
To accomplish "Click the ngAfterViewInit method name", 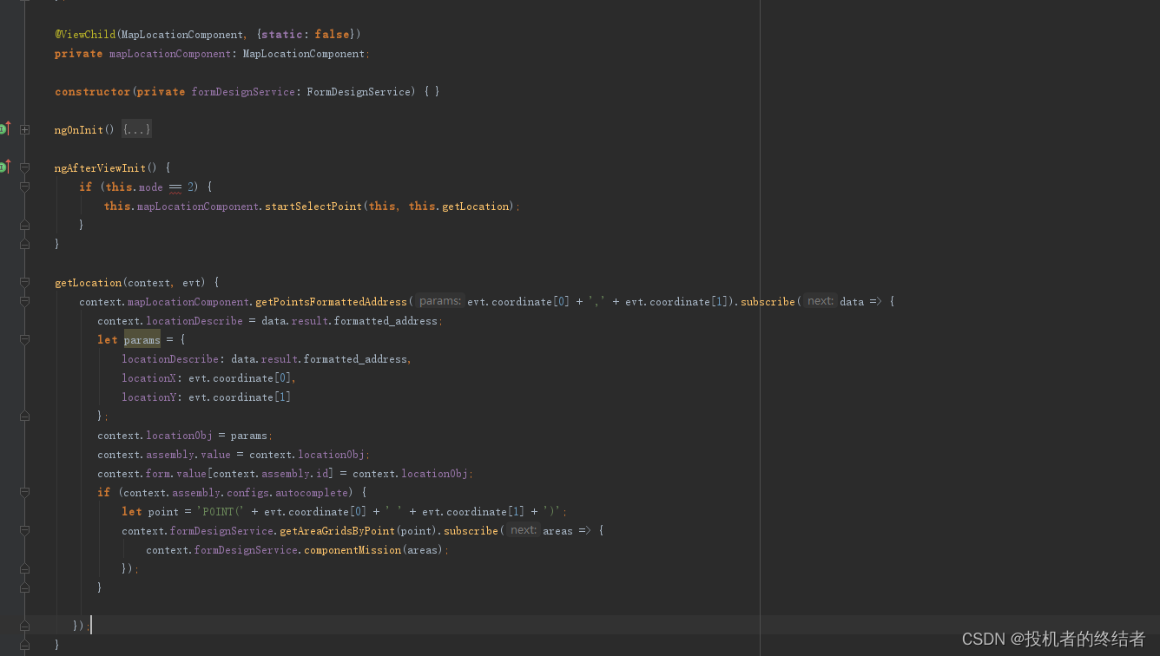I will coord(100,167).
